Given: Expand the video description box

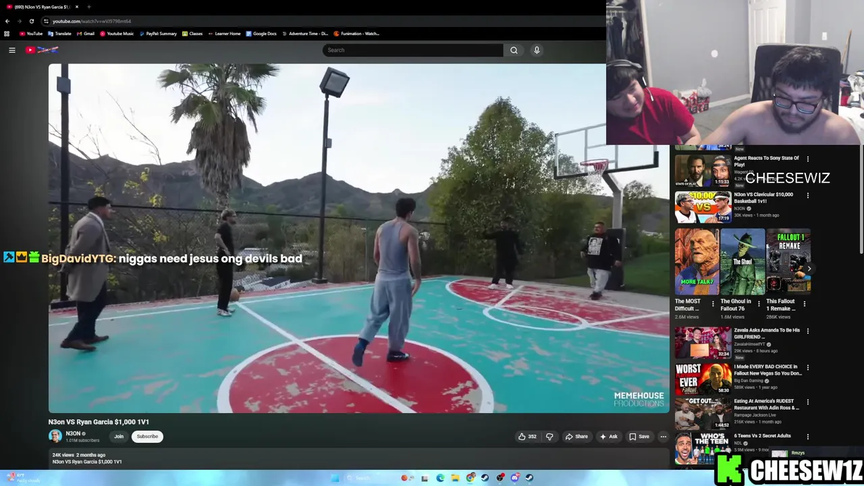Looking at the screenshot, I should (x=358, y=458).
